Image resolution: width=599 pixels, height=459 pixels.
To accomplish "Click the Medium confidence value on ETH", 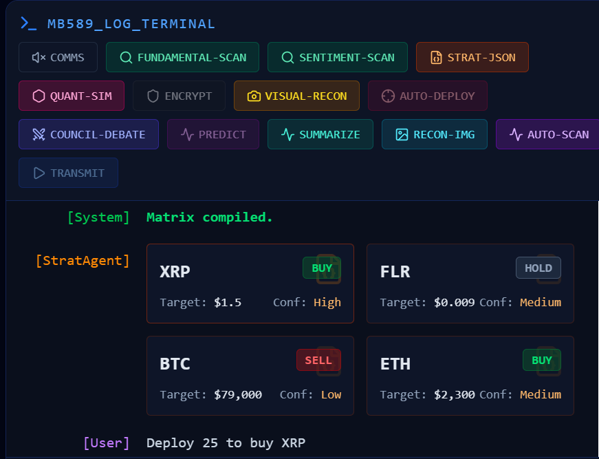I will (541, 395).
